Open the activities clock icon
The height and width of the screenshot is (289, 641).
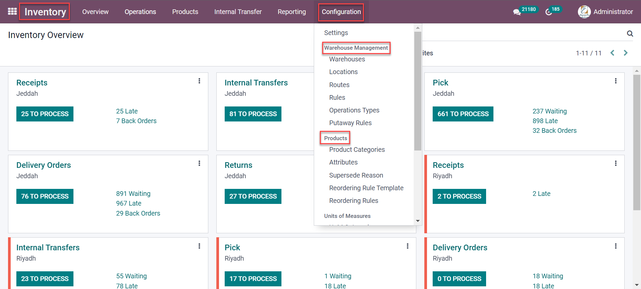549,12
